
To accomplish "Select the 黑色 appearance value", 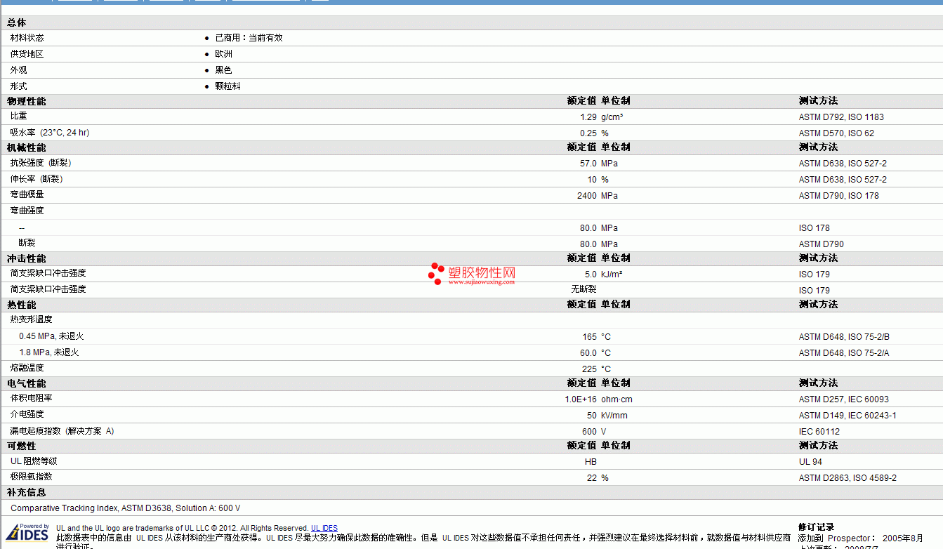I will (223, 70).
